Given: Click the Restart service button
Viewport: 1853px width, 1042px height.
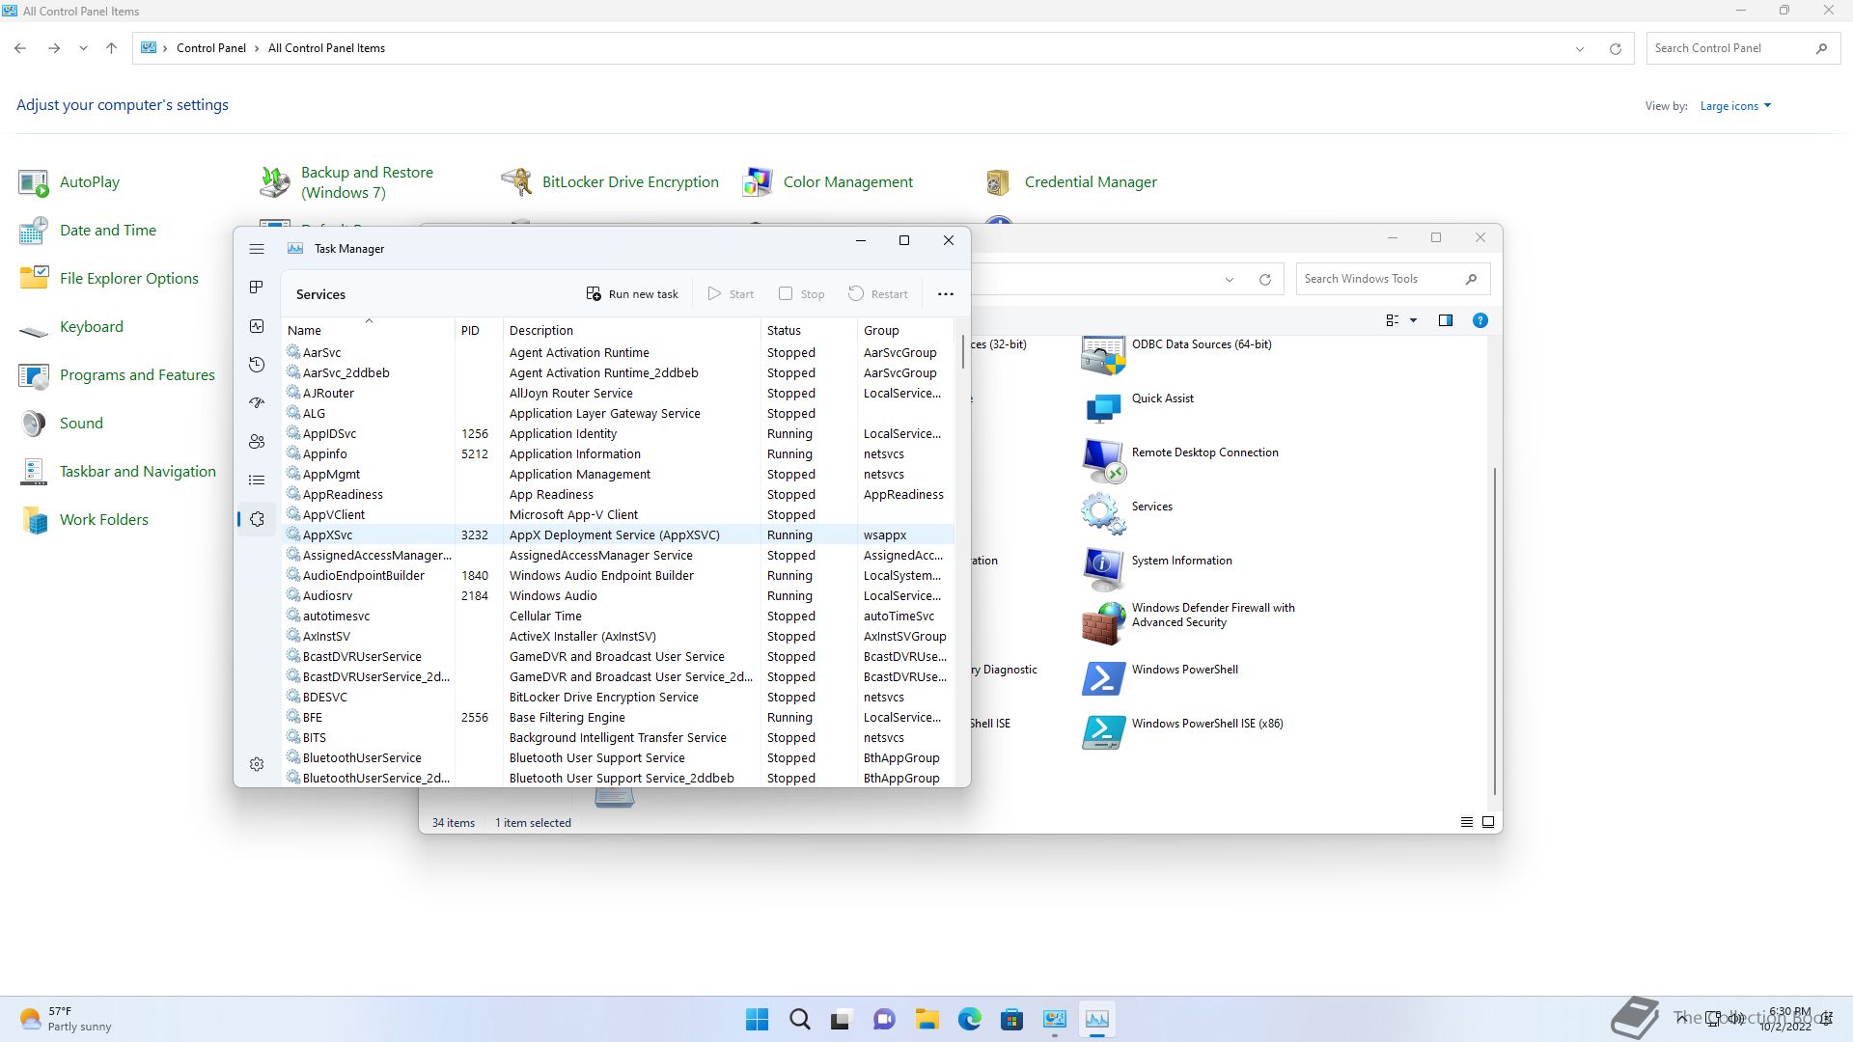Looking at the screenshot, I should click(878, 294).
